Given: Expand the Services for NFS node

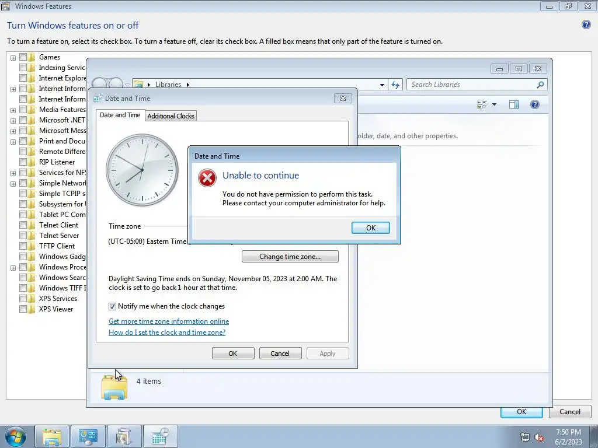Looking at the screenshot, I should [13, 173].
